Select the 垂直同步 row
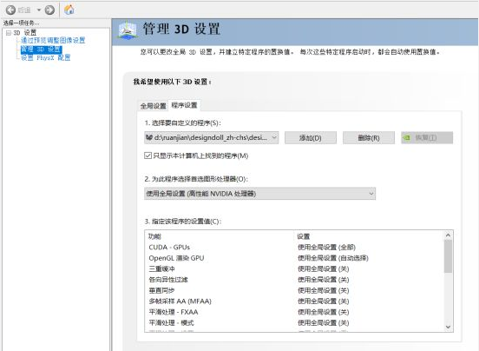This screenshot has height=351, width=479. click(294, 290)
